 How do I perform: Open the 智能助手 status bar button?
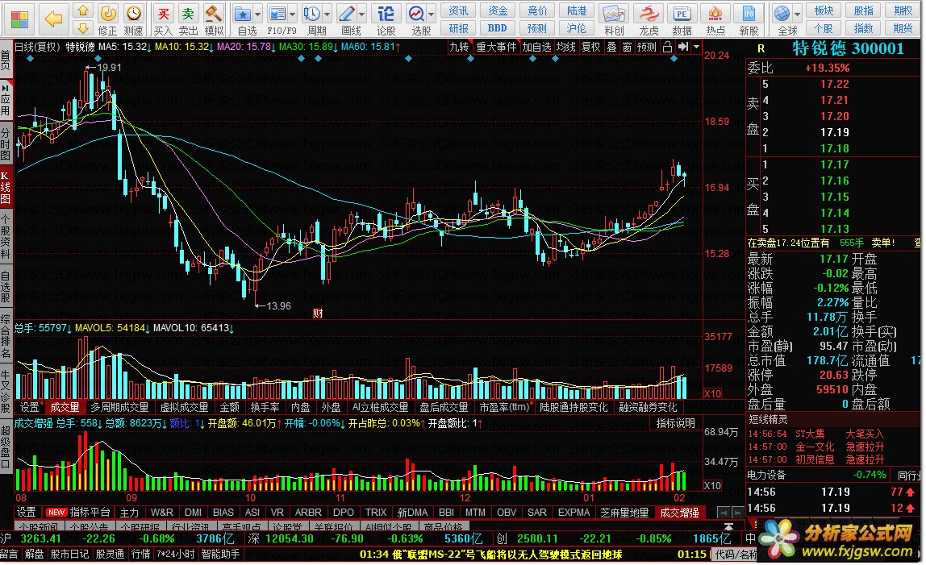point(220,554)
